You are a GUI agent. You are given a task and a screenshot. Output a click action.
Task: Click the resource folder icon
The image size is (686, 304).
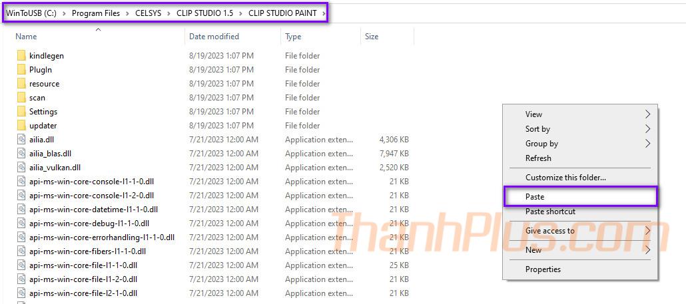coord(21,84)
